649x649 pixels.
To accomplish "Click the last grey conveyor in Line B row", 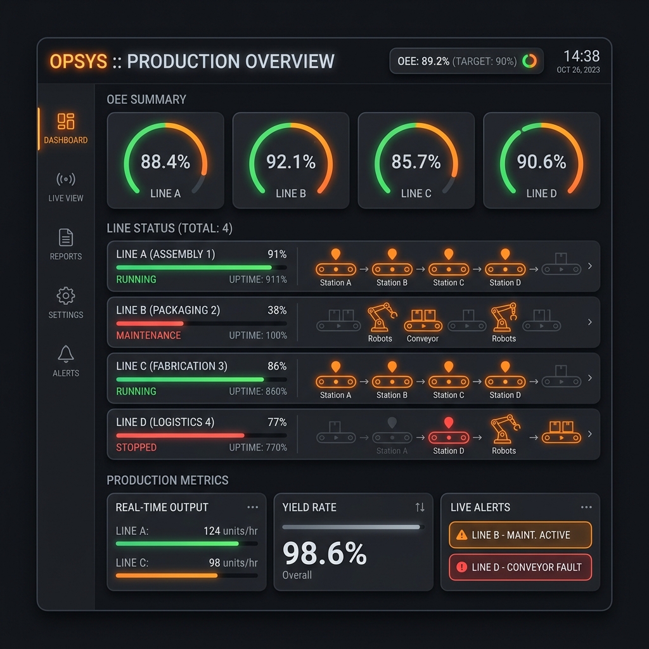I will [541, 320].
